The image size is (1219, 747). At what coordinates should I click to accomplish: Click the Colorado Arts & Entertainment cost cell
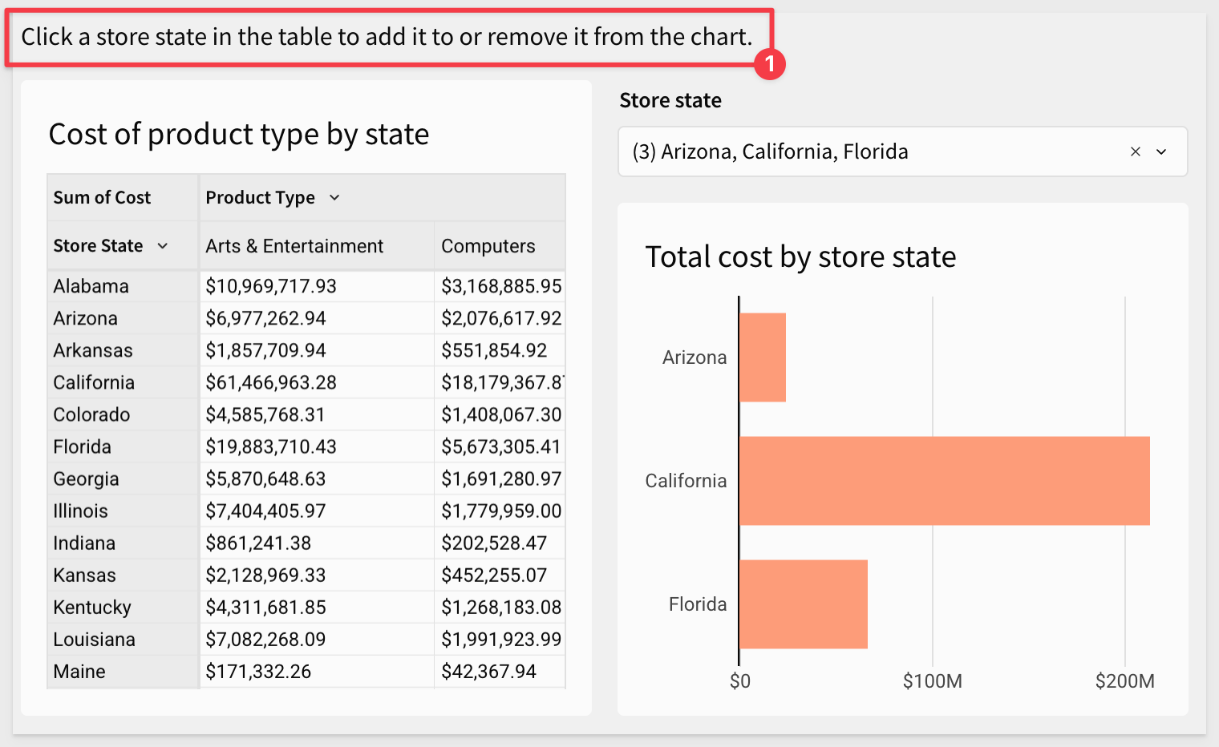click(265, 414)
